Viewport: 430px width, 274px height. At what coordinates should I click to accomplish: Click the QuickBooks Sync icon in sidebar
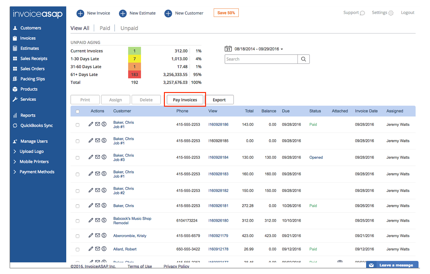tap(15, 126)
